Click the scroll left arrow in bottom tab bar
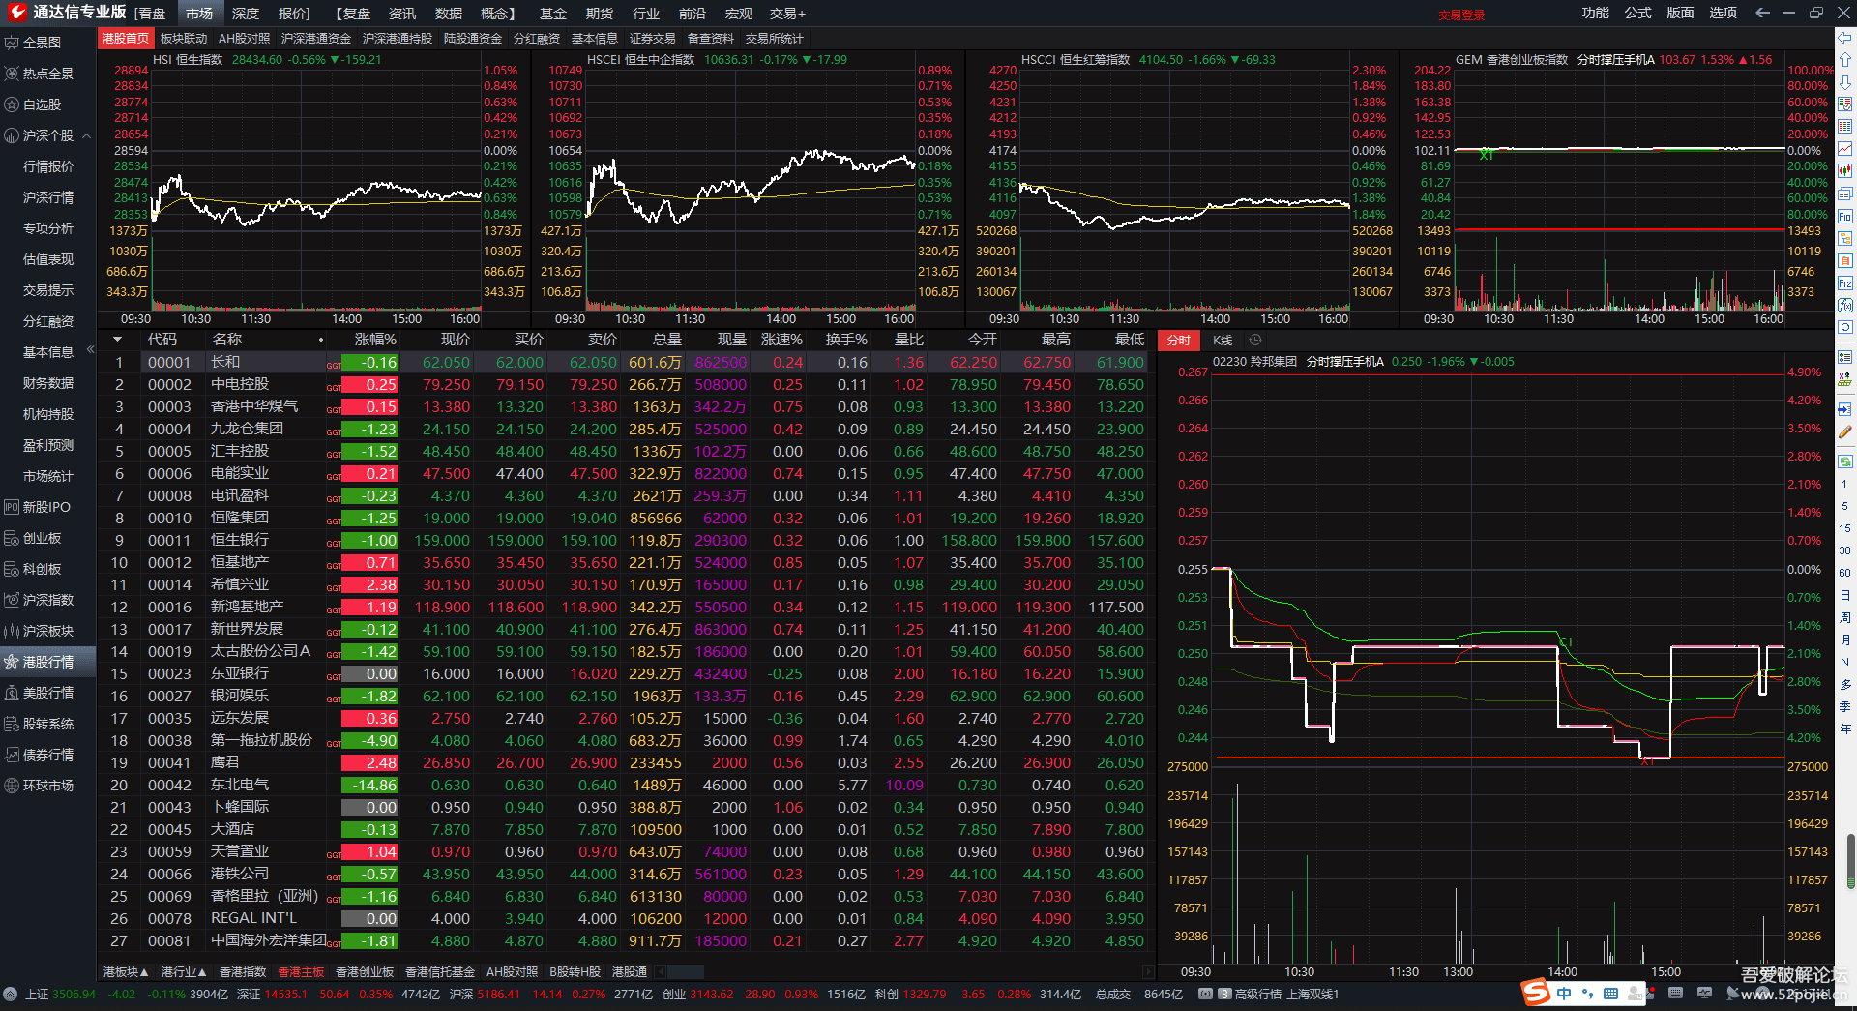This screenshot has height=1011, width=1857. [x=661, y=971]
